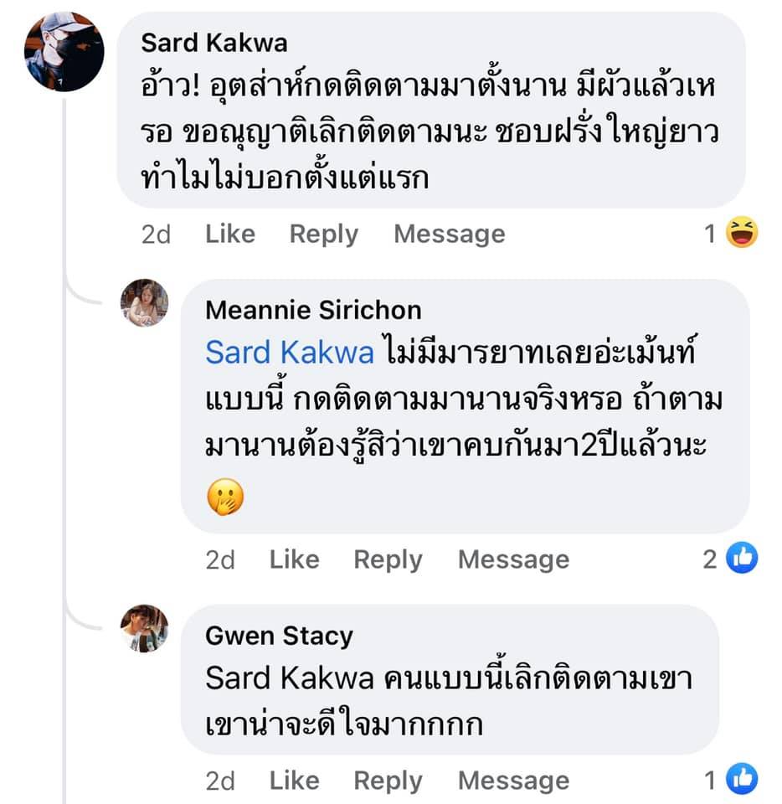Open the Sard Kakwa author name
Image resolution: width=782 pixels, height=804 pixels.
coord(214,43)
